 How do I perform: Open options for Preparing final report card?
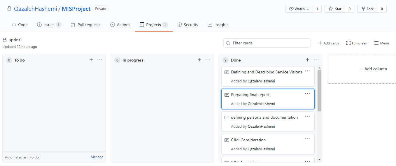[307, 93]
